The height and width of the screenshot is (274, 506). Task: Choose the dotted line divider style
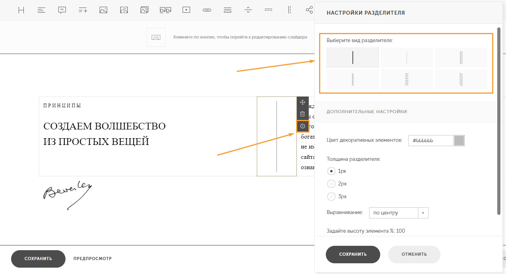pos(407,58)
